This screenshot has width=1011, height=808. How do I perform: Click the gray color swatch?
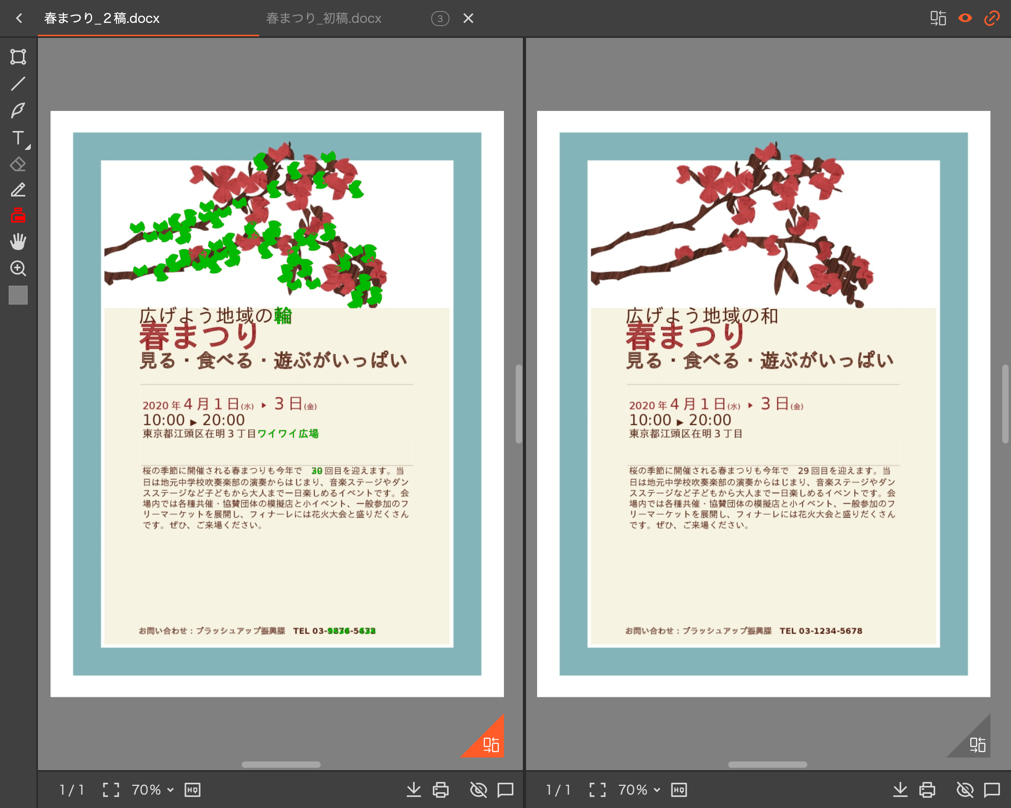[x=18, y=295]
